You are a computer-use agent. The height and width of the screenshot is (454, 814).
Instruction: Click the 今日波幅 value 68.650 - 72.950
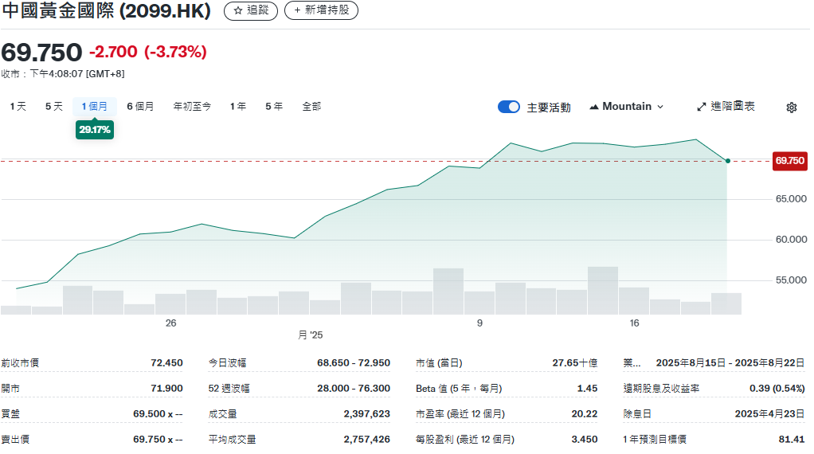[354, 363]
